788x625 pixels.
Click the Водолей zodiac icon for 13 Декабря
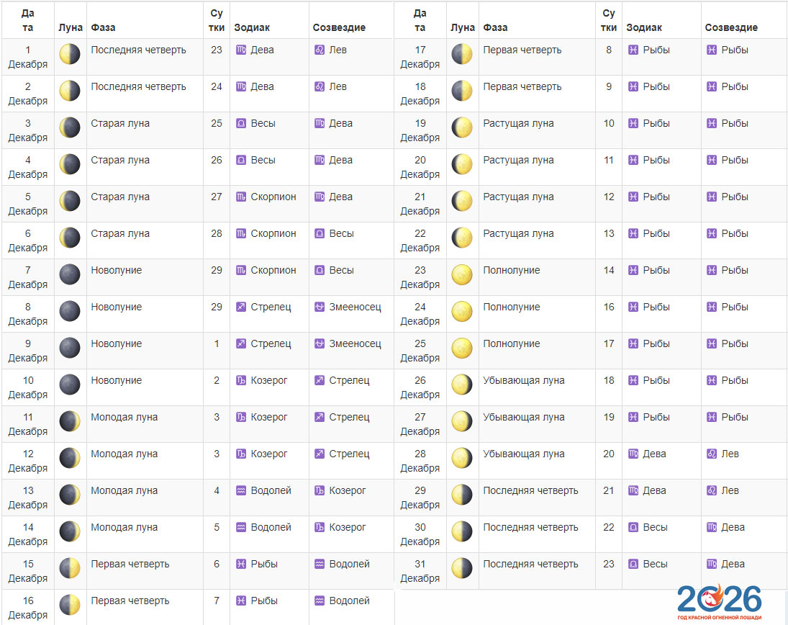241,490
